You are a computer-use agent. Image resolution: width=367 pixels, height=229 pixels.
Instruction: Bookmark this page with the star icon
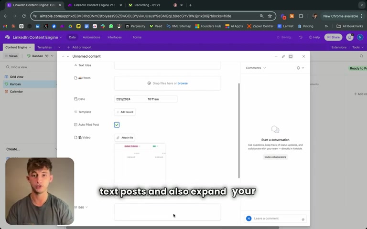[270, 16]
